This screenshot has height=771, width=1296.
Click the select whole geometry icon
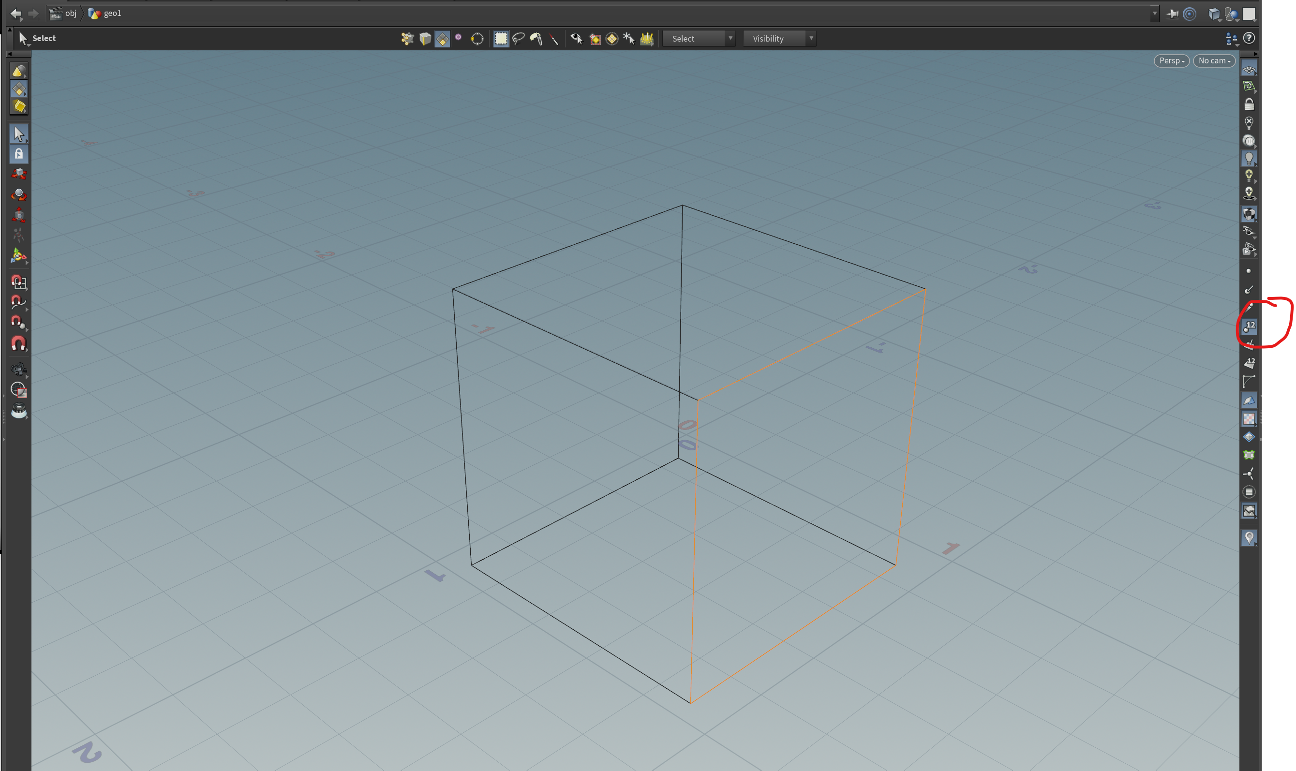point(612,38)
